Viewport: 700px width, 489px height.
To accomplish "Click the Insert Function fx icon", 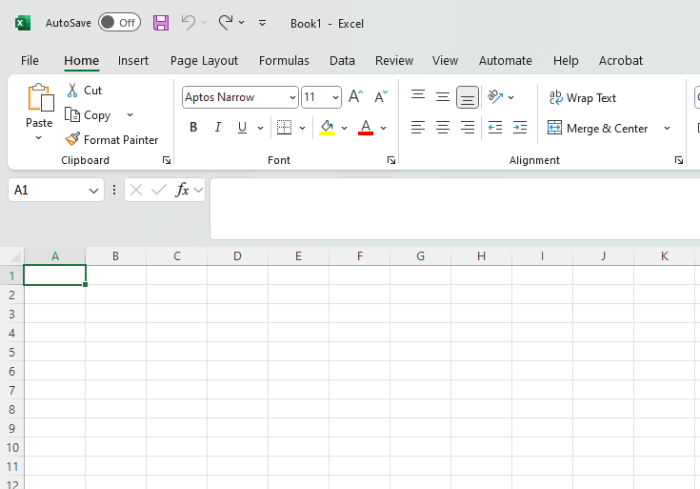I will click(182, 190).
